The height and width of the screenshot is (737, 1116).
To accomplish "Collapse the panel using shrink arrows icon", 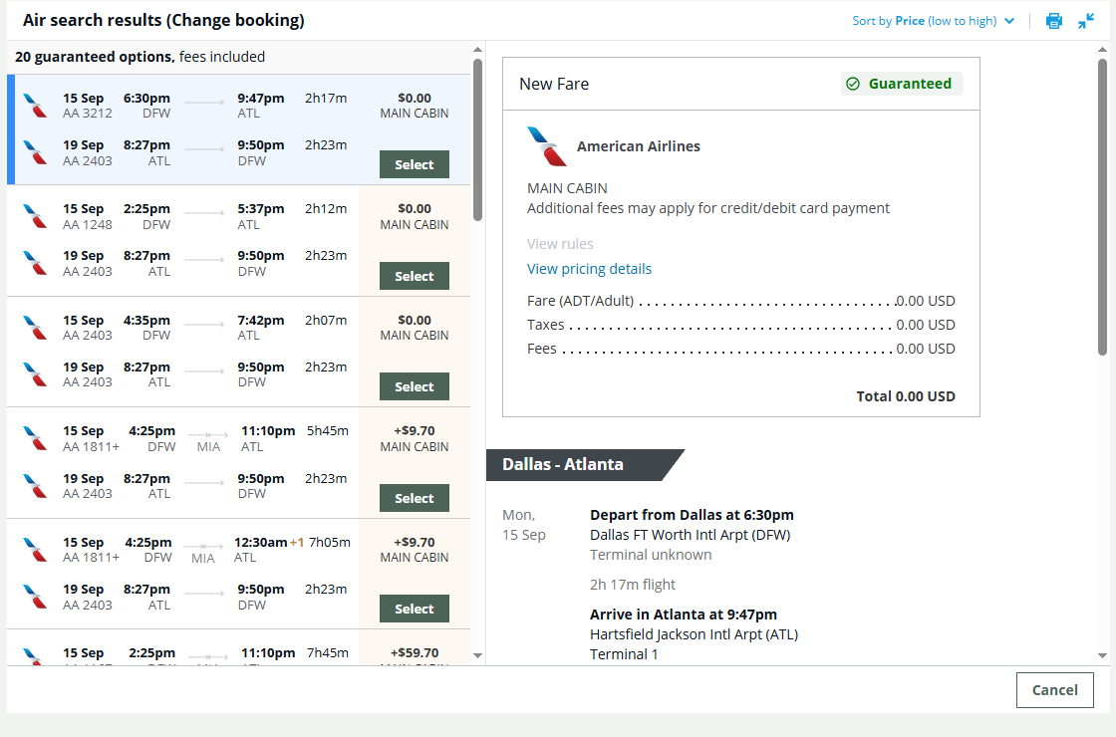I will point(1085,21).
